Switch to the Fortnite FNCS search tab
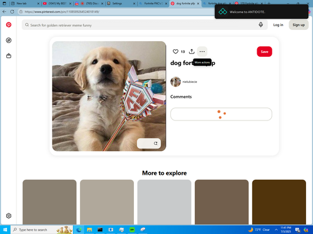The width and height of the screenshot is (313, 234). point(153,4)
